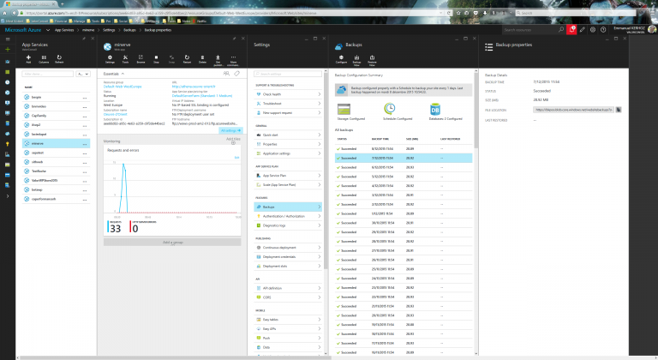Click the Delete icon for minerve
658x360 pixels.
click(202, 59)
